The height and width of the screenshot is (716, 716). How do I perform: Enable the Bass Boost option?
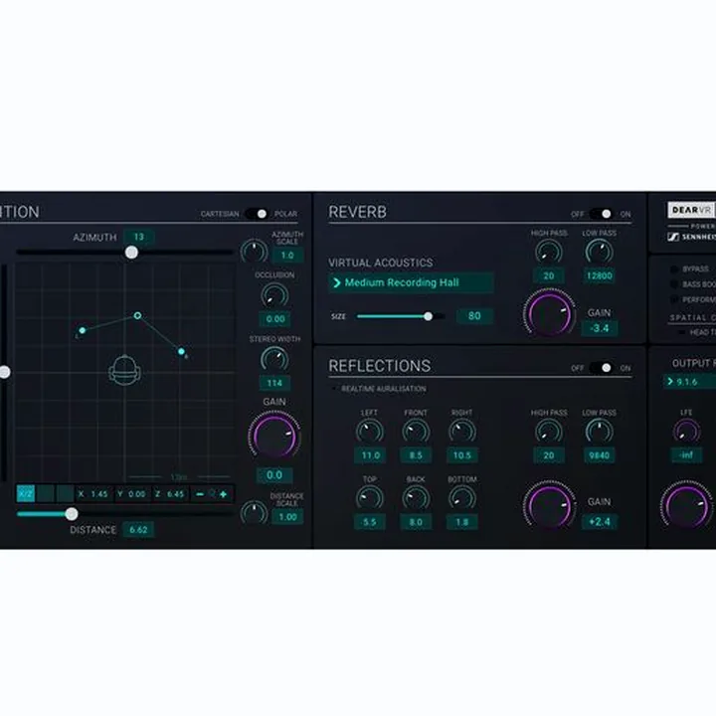(x=674, y=284)
